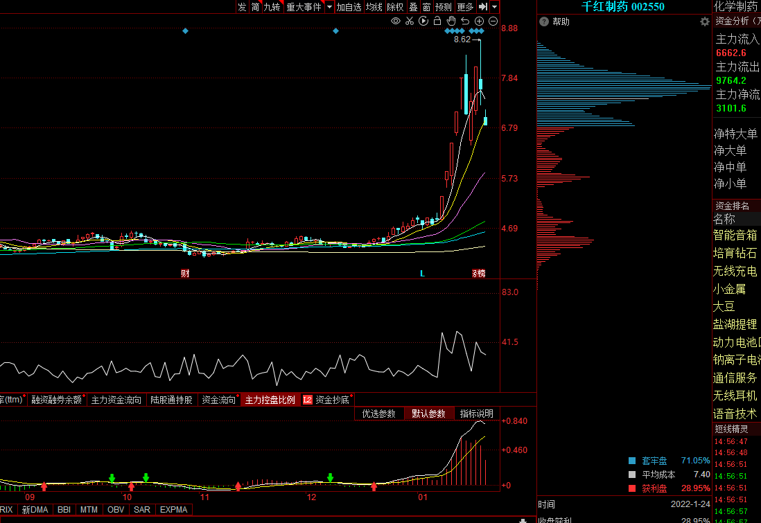761x523 pixels.
Task: Click the red 获利盘 legend swatch
Action: 632,488
